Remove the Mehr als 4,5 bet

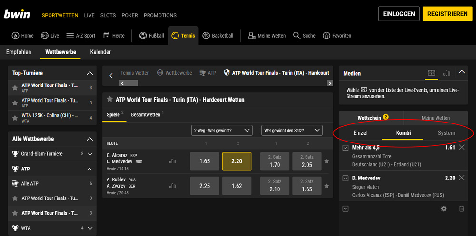(x=461, y=148)
